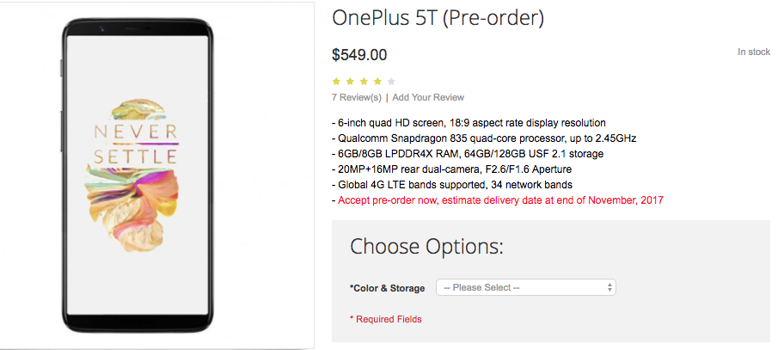This screenshot has height=350, width=784.
Task: Open the 7 Review(s) link
Action: pos(357,97)
